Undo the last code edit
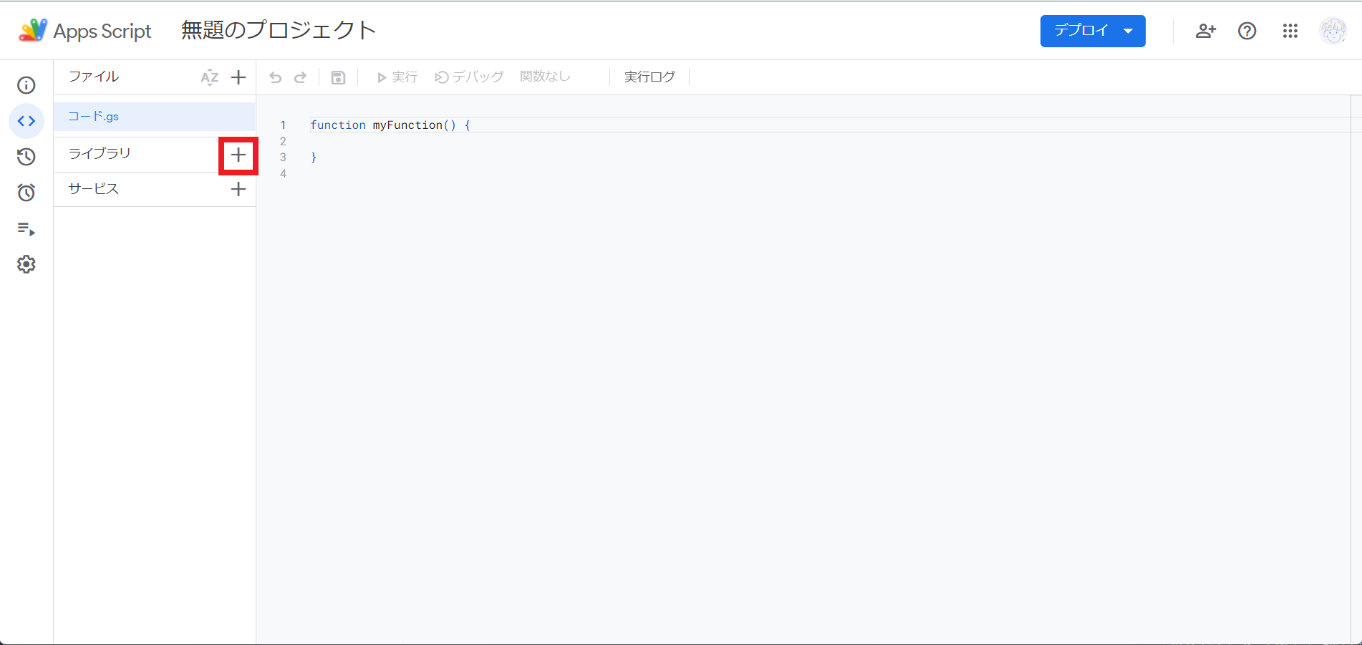Image resolution: width=1362 pixels, height=645 pixels. click(276, 77)
